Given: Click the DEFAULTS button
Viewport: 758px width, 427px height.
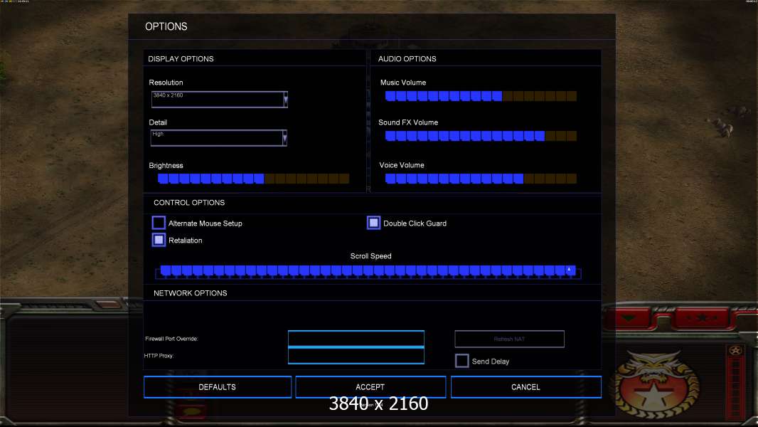Looking at the screenshot, I should [x=218, y=387].
